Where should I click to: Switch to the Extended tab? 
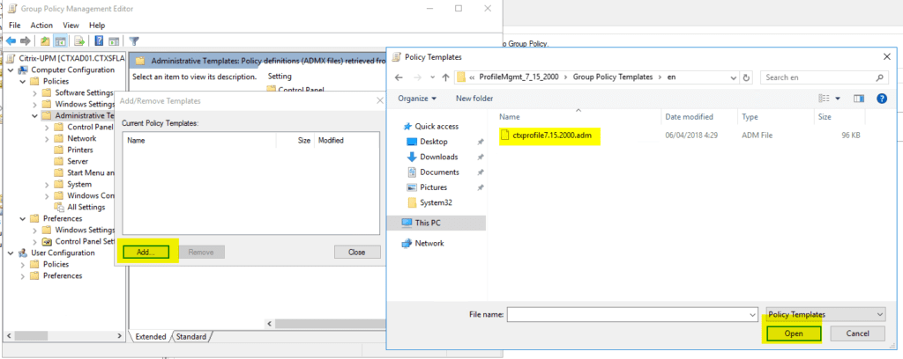[x=150, y=337]
